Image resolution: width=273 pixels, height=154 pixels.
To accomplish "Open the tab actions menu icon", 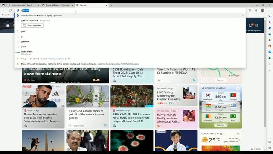I will tap(3, 5).
